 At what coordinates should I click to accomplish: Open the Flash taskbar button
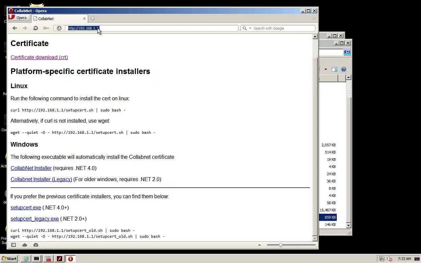(x=59, y=259)
